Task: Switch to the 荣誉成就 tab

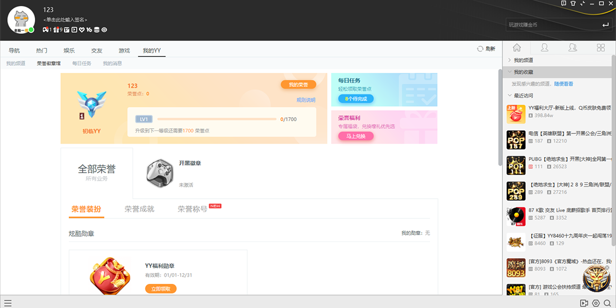Action: point(139,209)
